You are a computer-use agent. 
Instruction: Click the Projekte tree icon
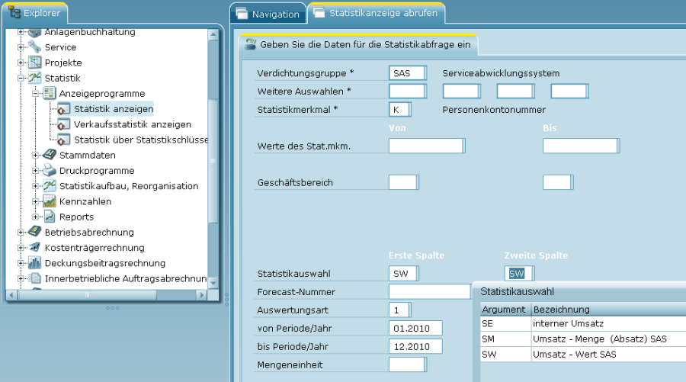click(34, 62)
